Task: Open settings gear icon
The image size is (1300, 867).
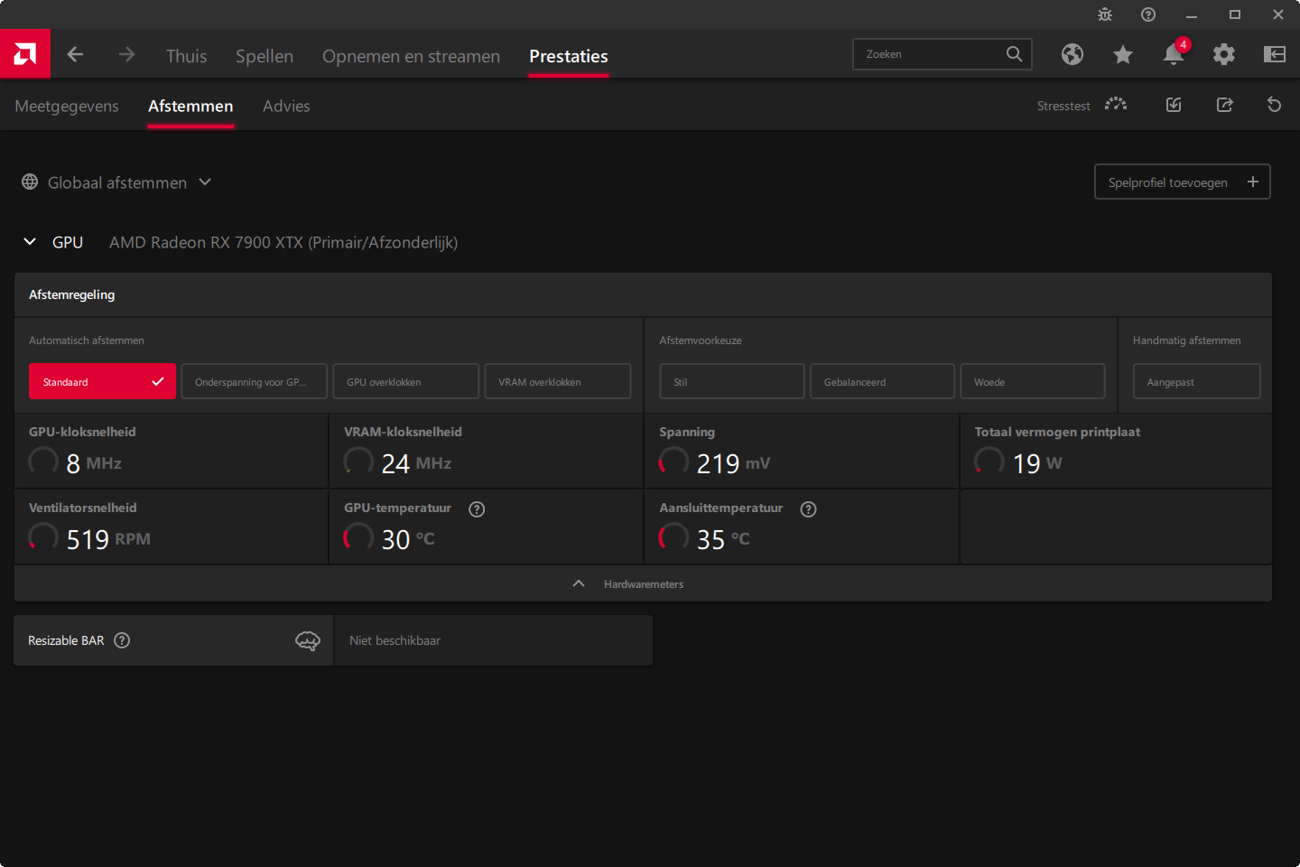Action: (x=1224, y=54)
